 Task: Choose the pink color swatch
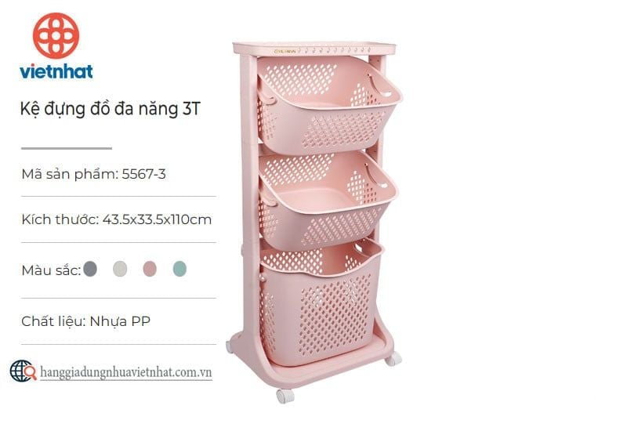click(x=150, y=269)
